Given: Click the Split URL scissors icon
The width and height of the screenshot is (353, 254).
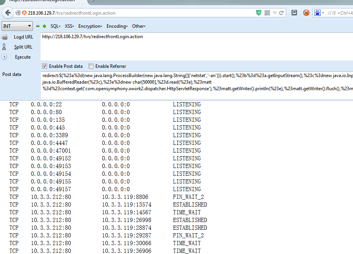Looking at the screenshot, I should click(x=4, y=47).
